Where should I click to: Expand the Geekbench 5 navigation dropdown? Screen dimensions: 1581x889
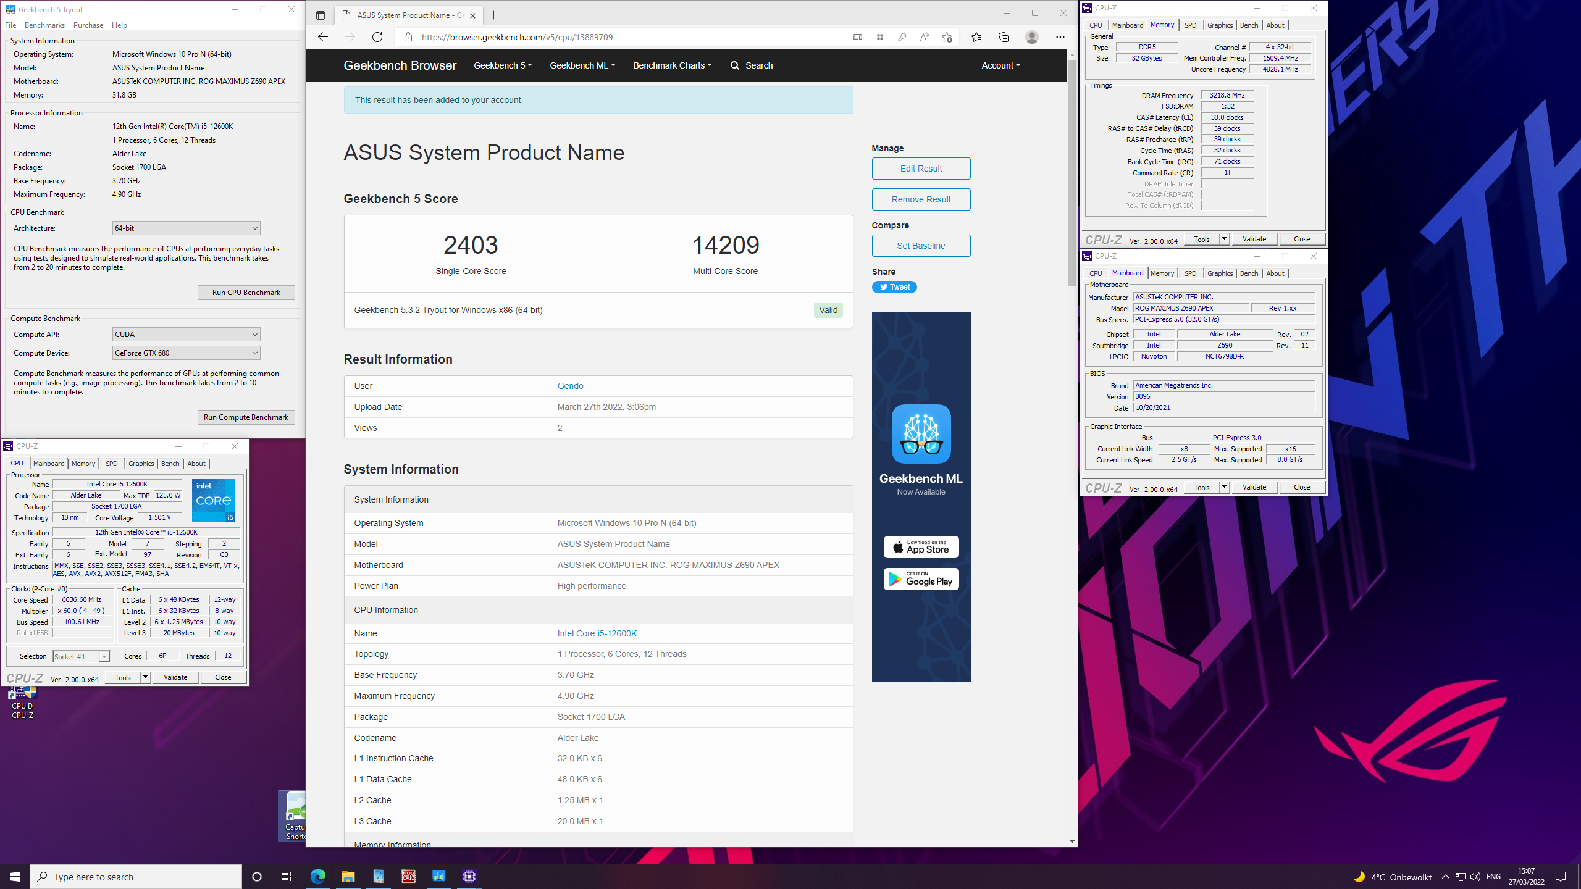click(502, 65)
